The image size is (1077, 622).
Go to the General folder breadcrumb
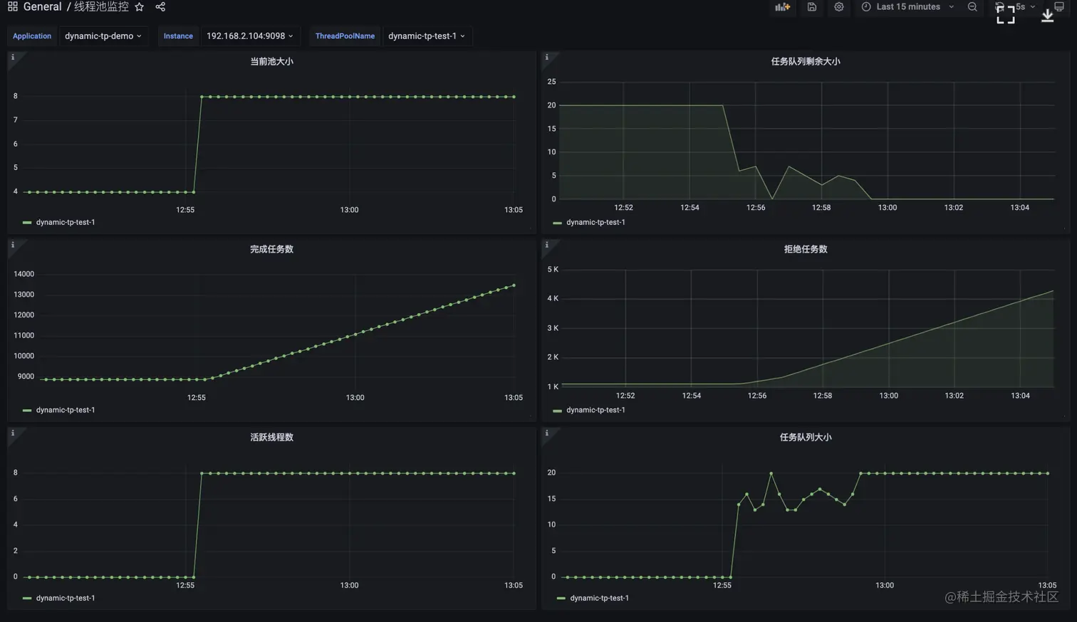(x=43, y=6)
